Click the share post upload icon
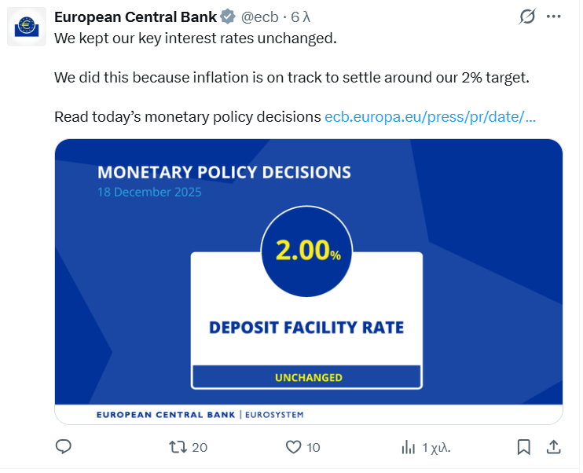Viewport: 583px width, 473px height. (x=553, y=447)
